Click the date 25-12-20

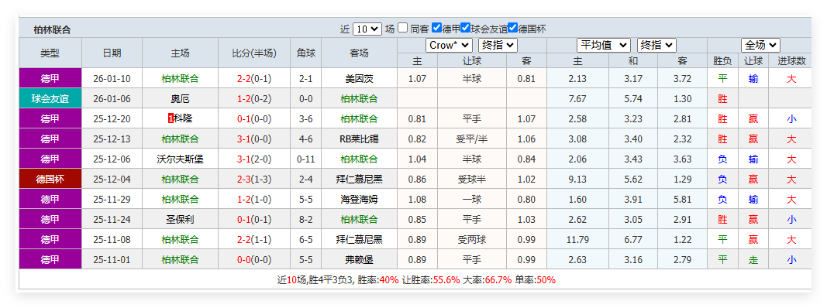(112, 119)
